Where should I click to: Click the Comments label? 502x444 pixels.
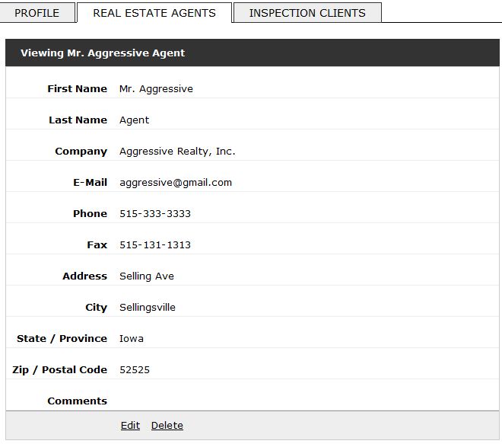(x=77, y=401)
